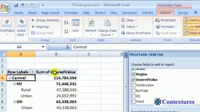Collapse the Central region group
Screen dimensions: 200x112
point(10,78)
